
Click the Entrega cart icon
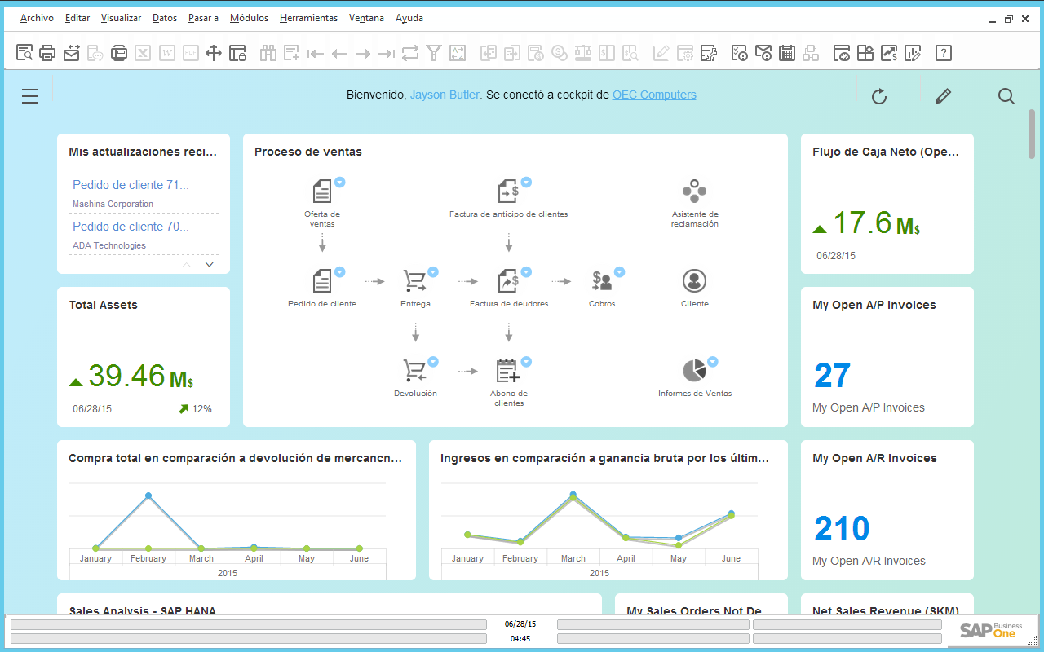click(414, 281)
